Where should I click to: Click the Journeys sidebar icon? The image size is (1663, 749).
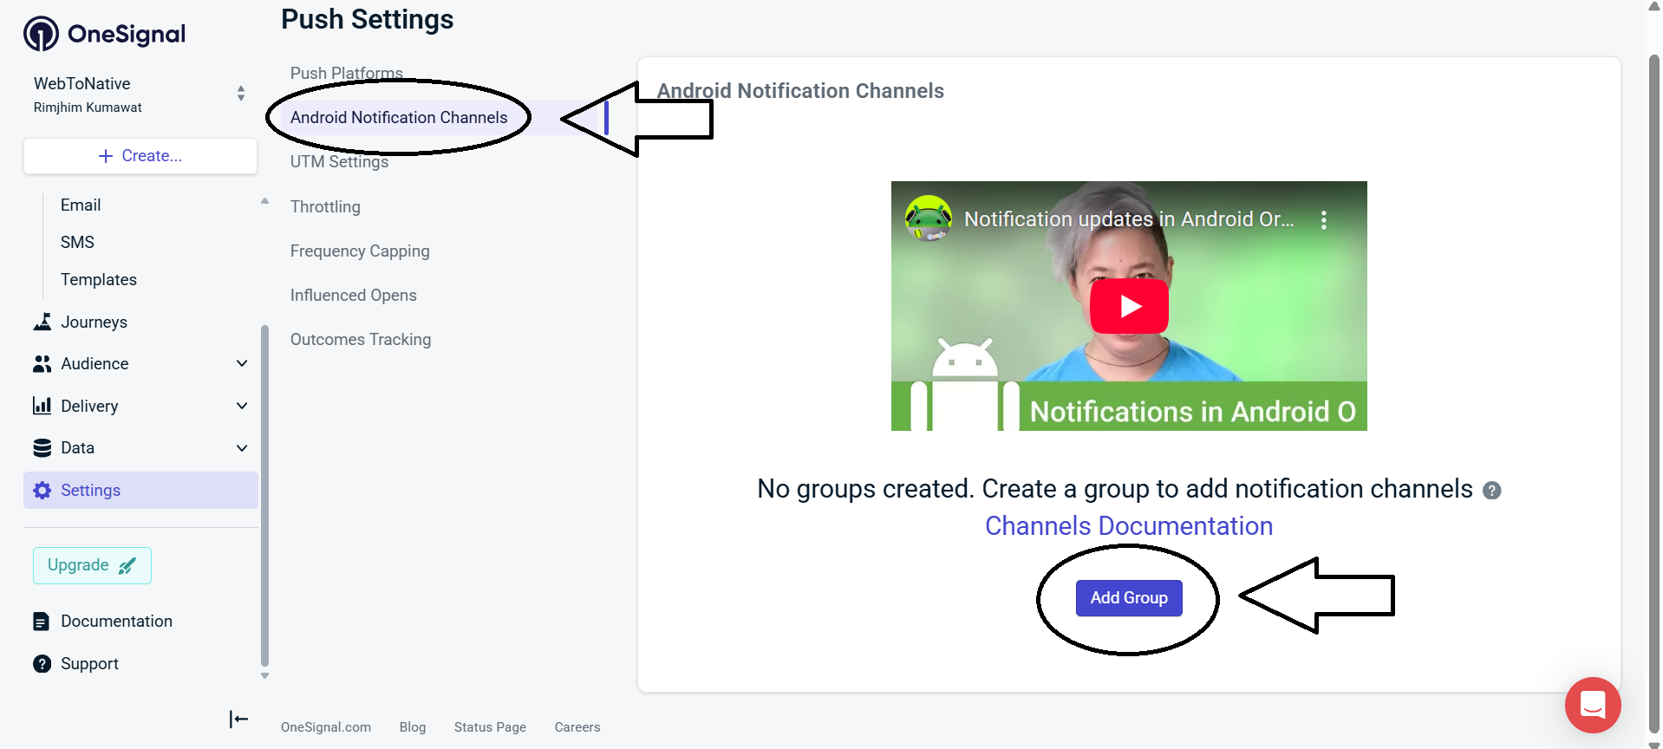pos(42,322)
